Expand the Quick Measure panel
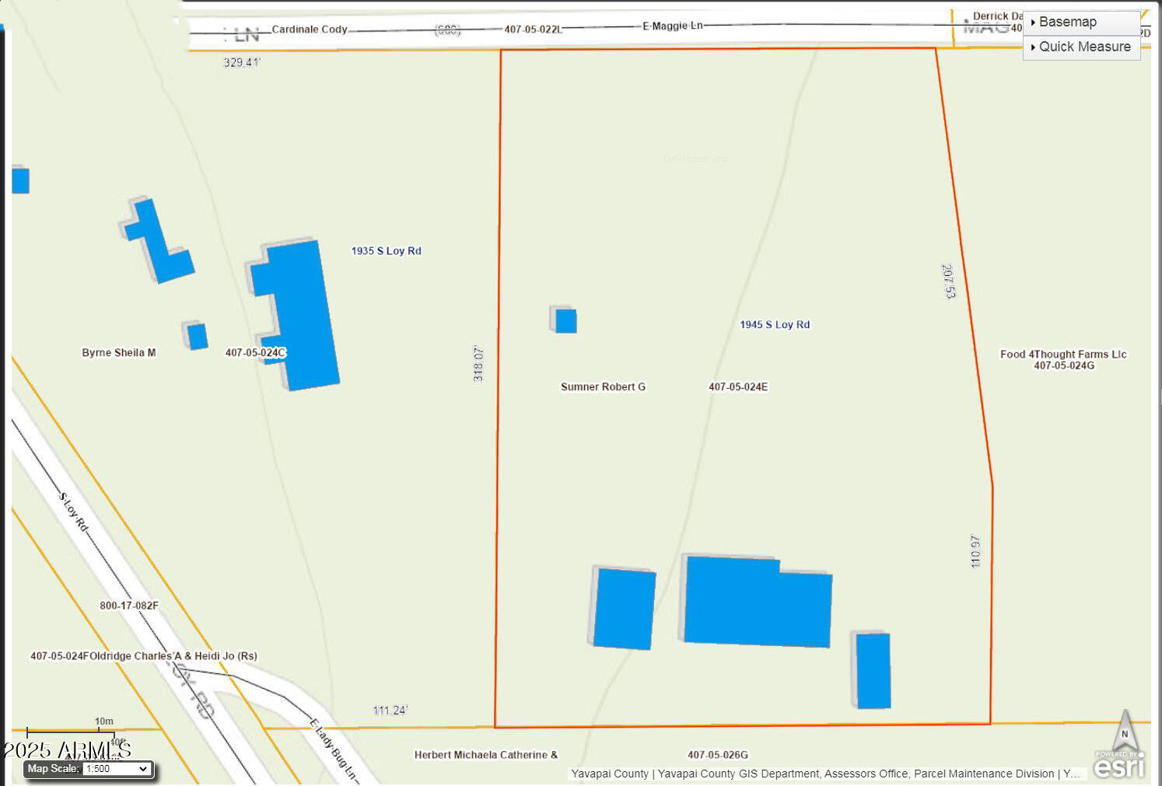The width and height of the screenshot is (1162, 786). (1031, 47)
